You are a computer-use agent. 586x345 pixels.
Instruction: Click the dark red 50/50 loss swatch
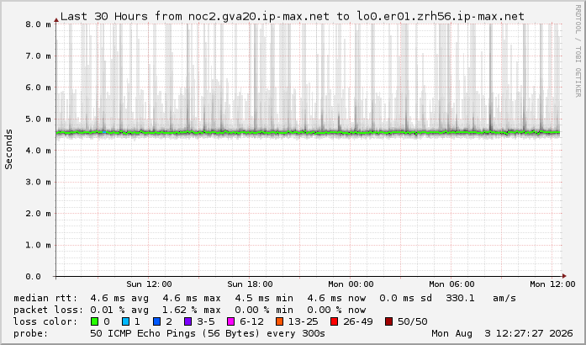388,321
